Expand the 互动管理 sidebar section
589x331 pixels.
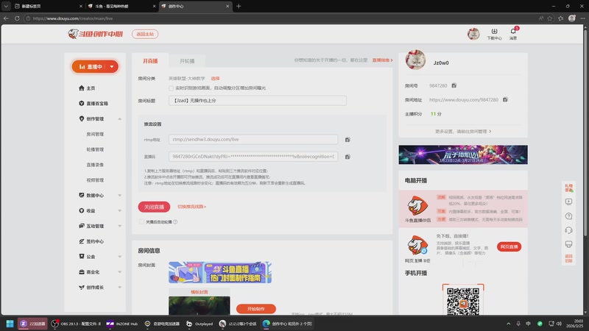(120, 227)
